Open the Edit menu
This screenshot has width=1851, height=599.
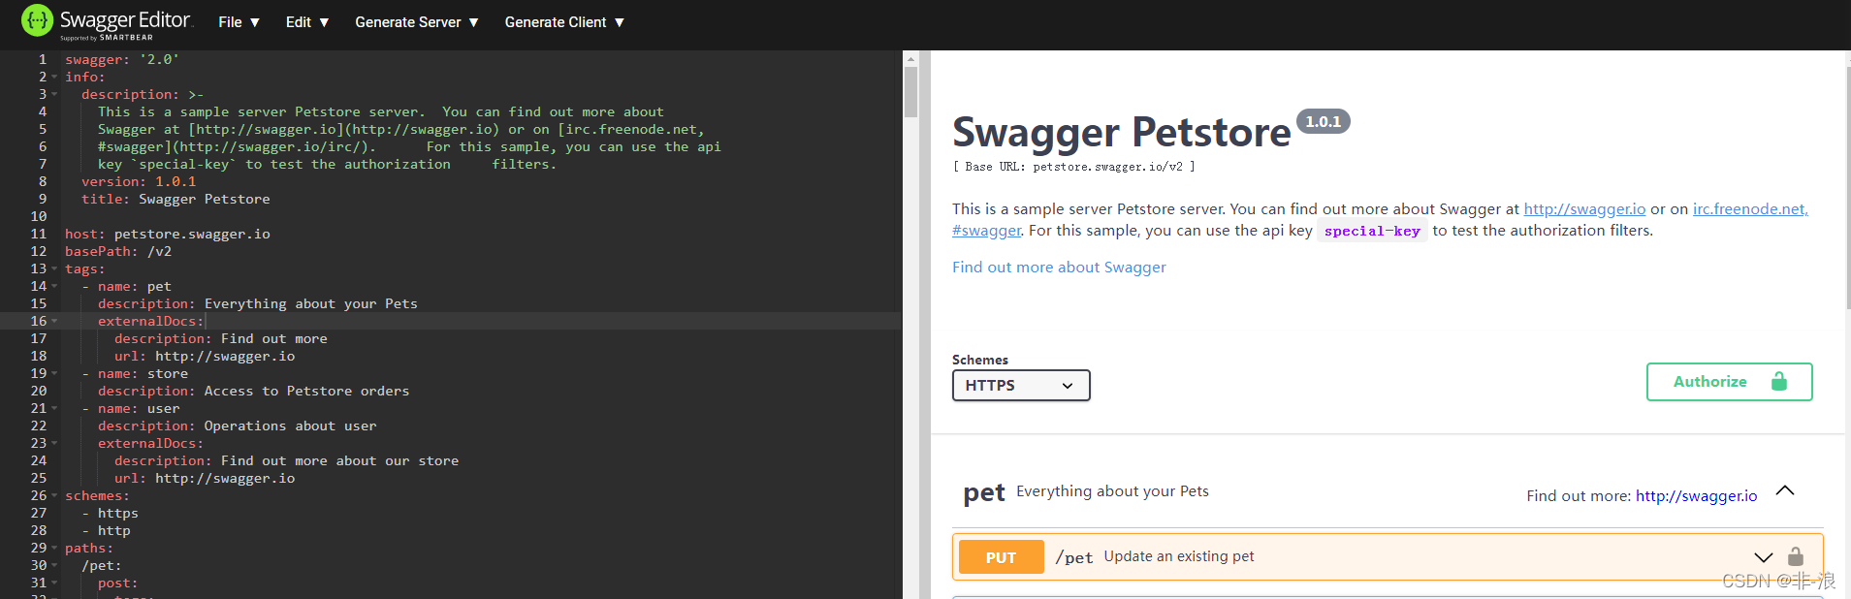[x=307, y=22]
